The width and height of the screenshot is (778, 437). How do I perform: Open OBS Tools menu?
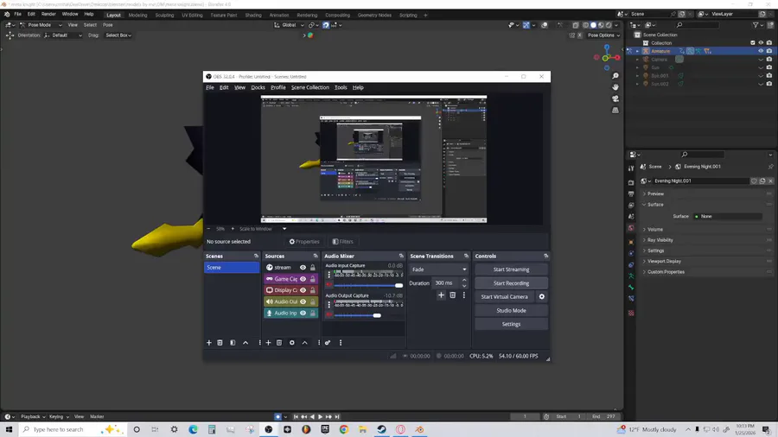click(341, 87)
